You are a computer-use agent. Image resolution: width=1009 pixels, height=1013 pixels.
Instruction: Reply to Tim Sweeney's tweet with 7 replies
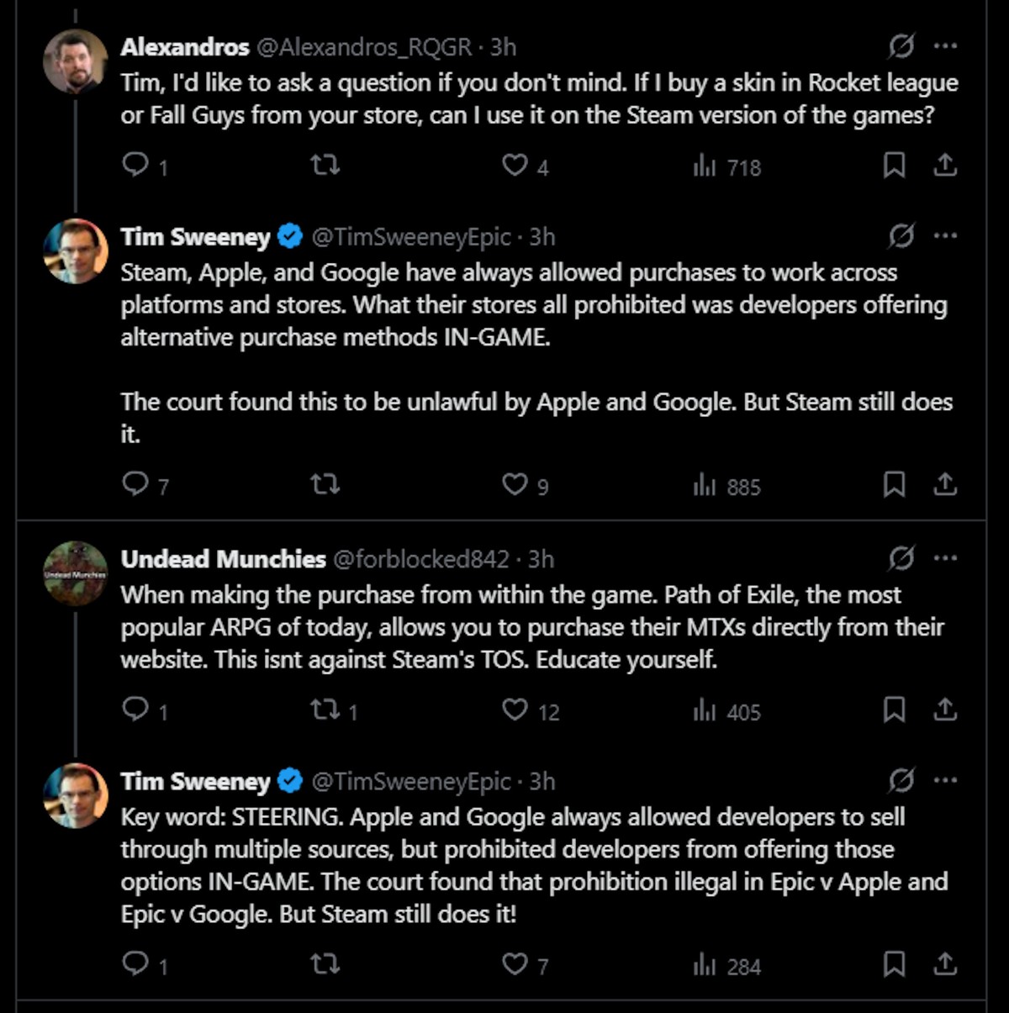coord(135,484)
